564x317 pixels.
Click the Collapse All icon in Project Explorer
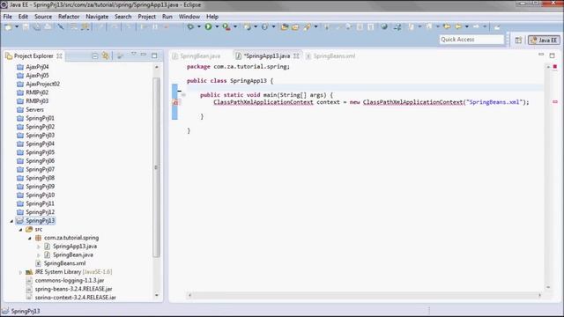tap(95, 55)
